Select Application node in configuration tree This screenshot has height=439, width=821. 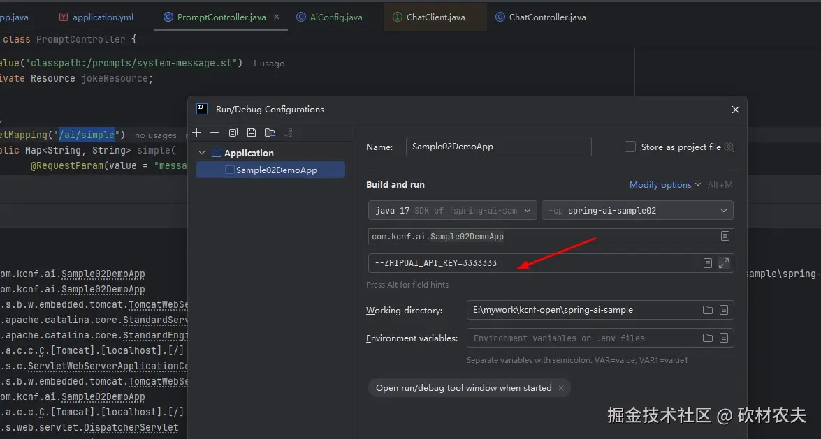[x=249, y=153]
